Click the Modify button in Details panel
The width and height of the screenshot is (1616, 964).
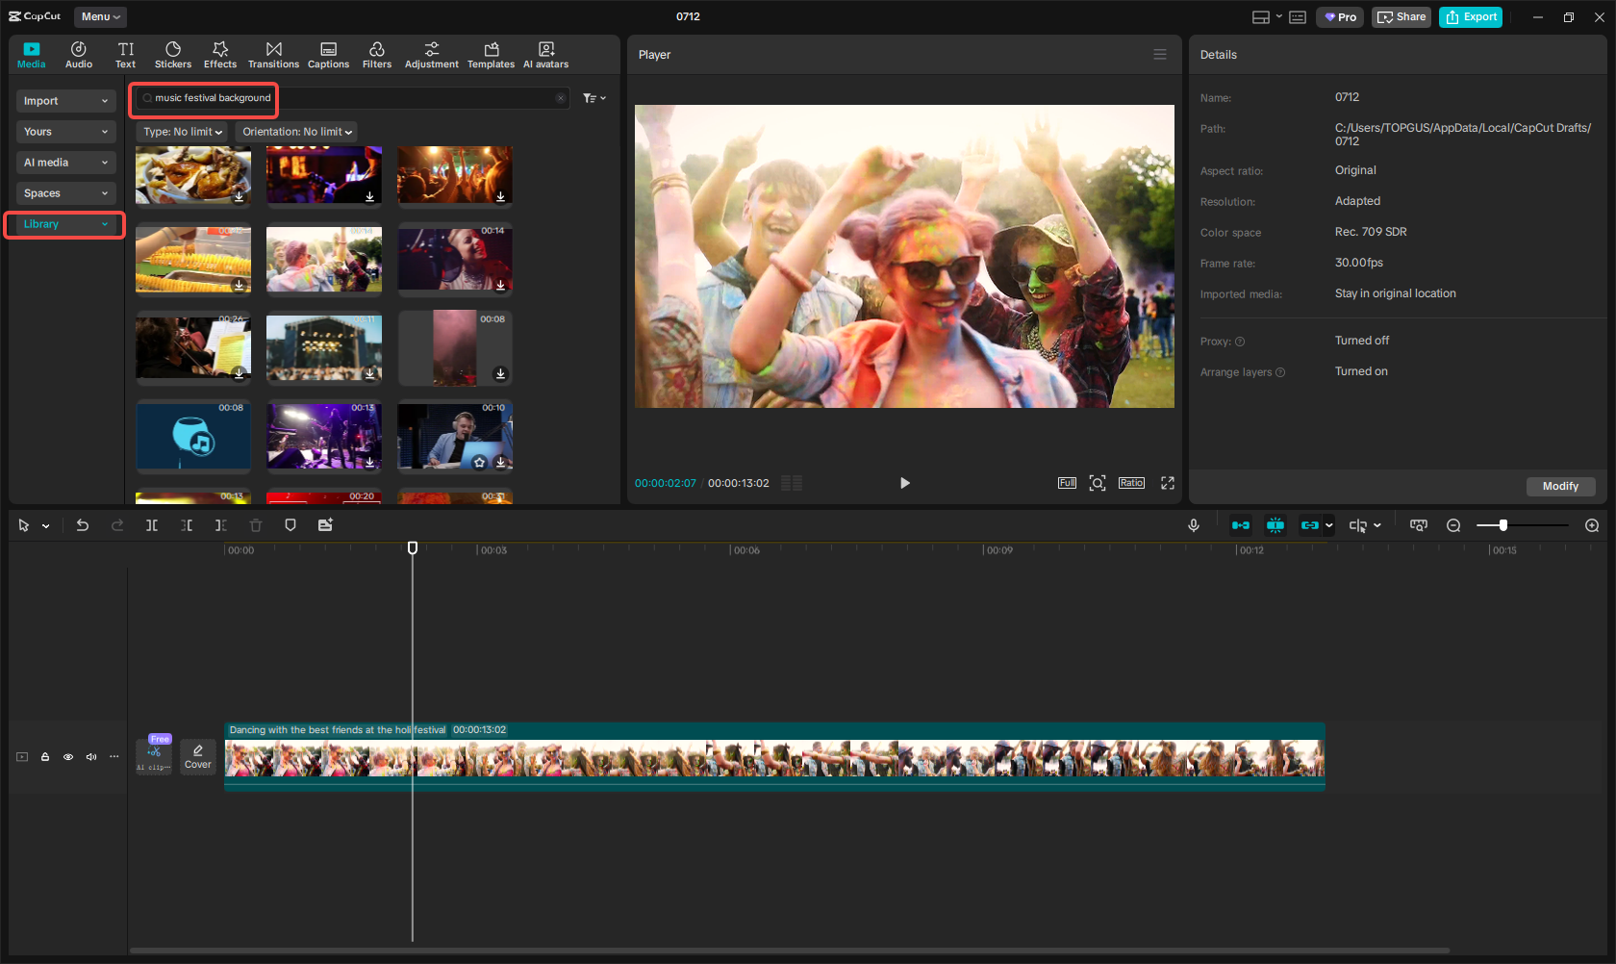pyautogui.click(x=1560, y=487)
